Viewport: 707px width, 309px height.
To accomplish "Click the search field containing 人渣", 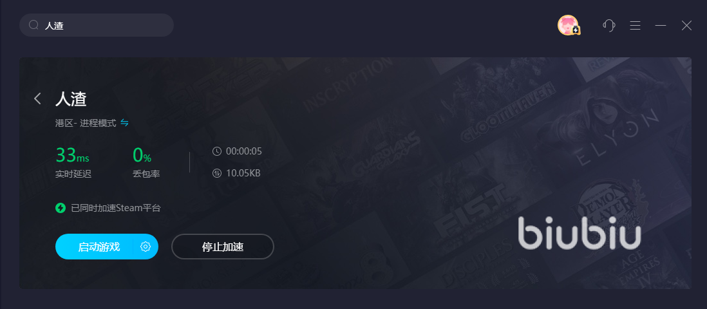I will [97, 25].
